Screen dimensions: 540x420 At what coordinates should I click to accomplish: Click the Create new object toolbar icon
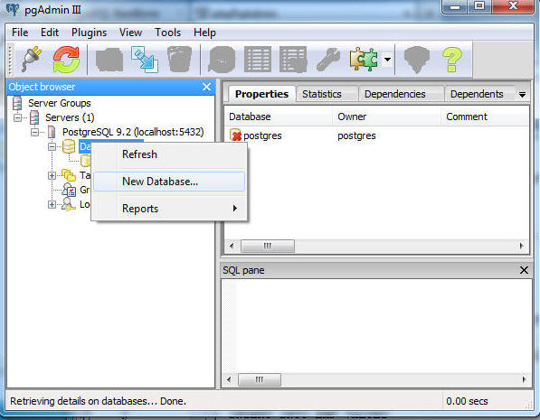pyautogui.click(x=145, y=60)
